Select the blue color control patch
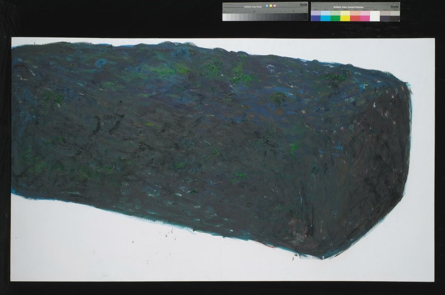 [x=316, y=18]
